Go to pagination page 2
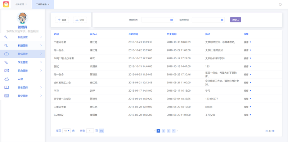The width and height of the screenshot is (288, 142). (x=163, y=131)
